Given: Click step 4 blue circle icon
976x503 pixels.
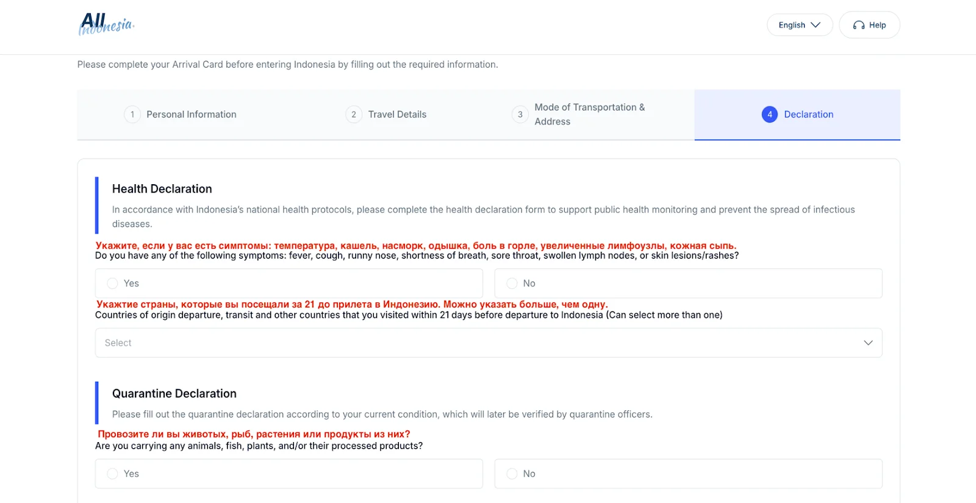Looking at the screenshot, I should coord(769,115).
